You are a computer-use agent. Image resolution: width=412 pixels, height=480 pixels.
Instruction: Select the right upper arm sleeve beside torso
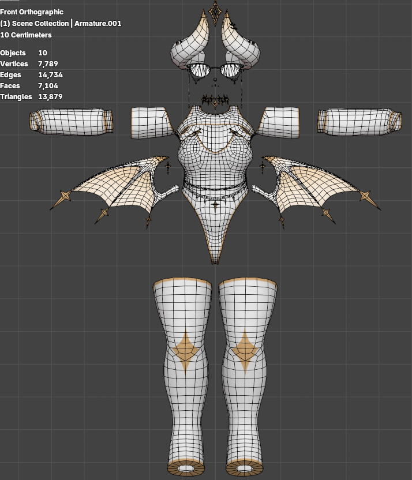click(x=280, y=122)
